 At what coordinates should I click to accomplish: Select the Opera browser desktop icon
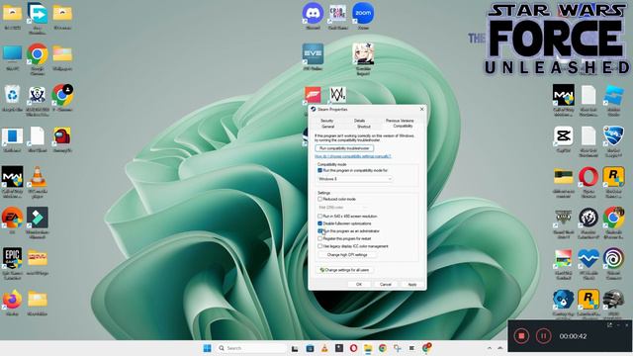click(588, 177)
